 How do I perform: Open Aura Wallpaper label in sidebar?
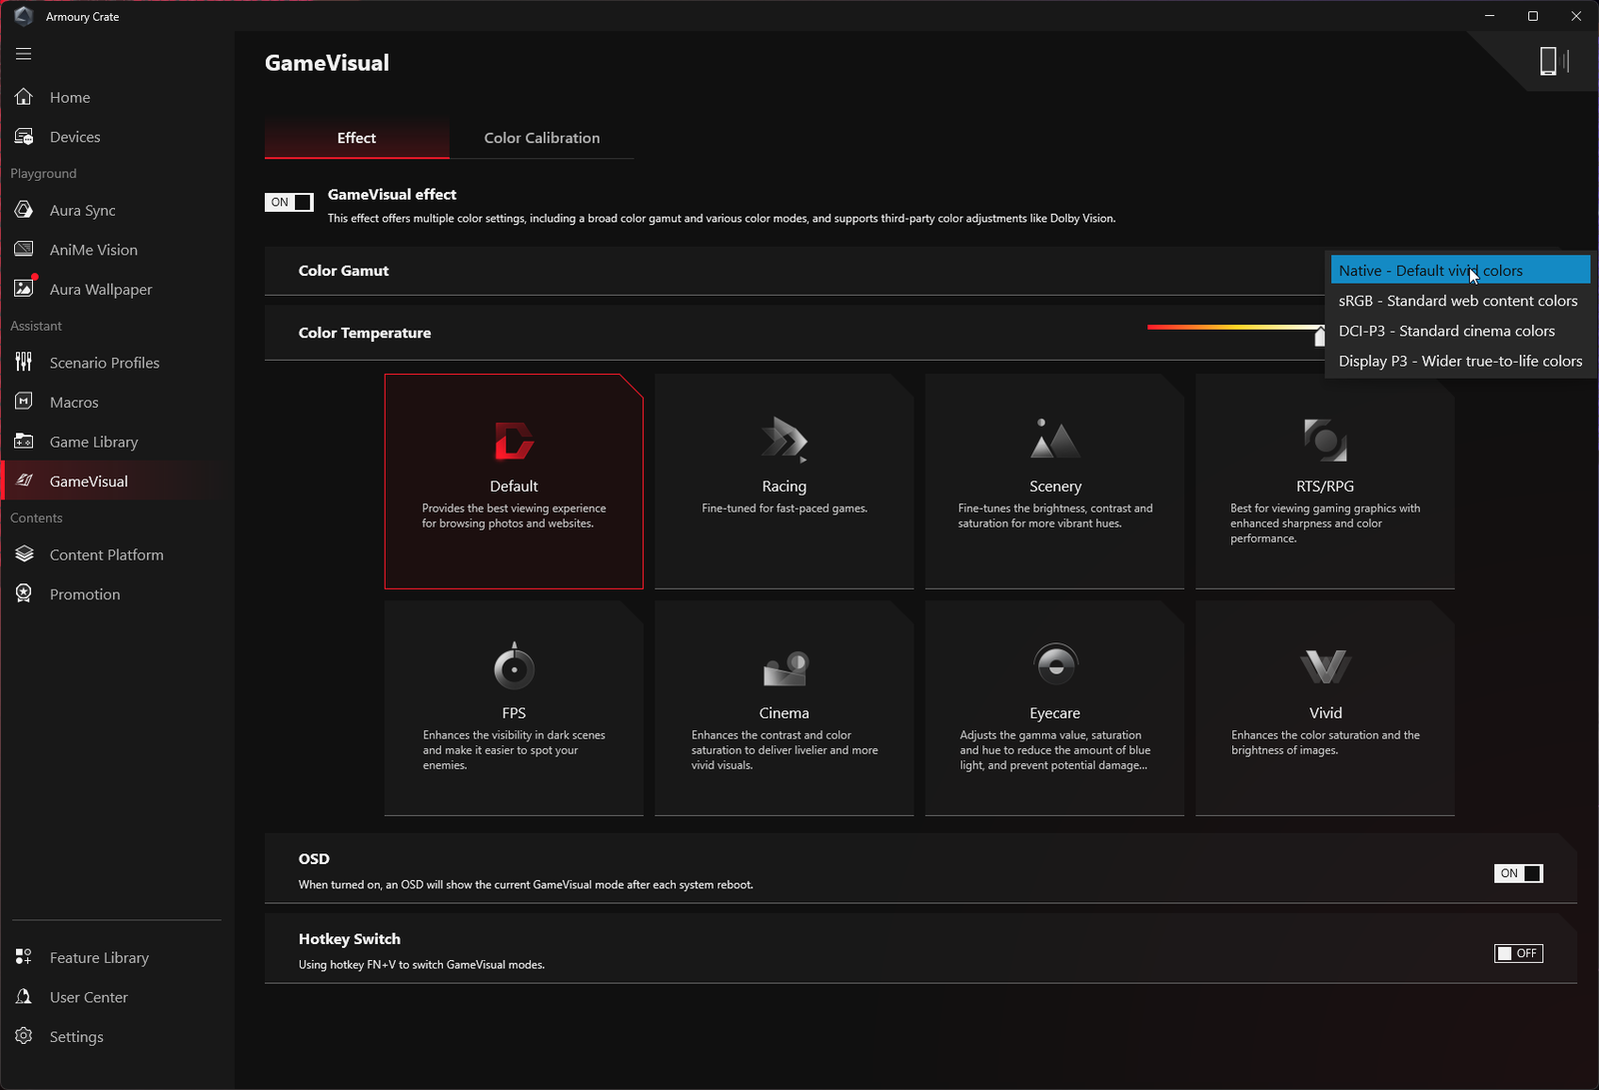point(101,290)
